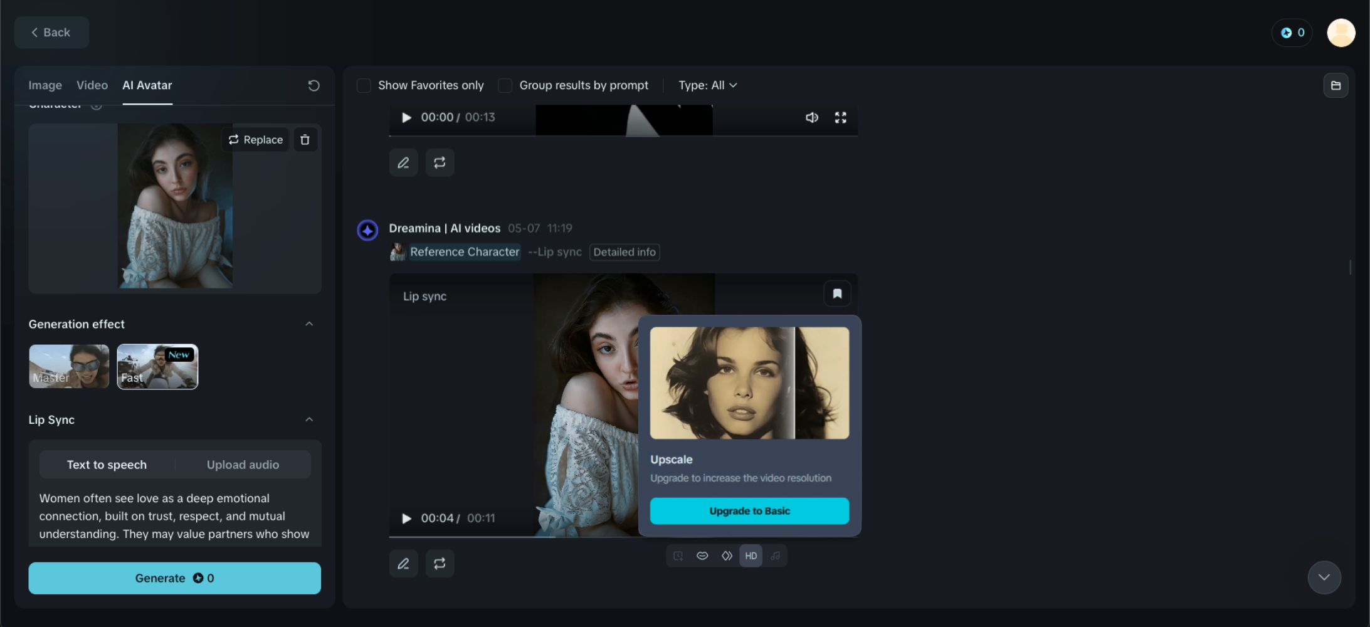This screenshot has height=627, width=1370.
Task: Click the music note soundtrack icon
Action: point(776,556)
